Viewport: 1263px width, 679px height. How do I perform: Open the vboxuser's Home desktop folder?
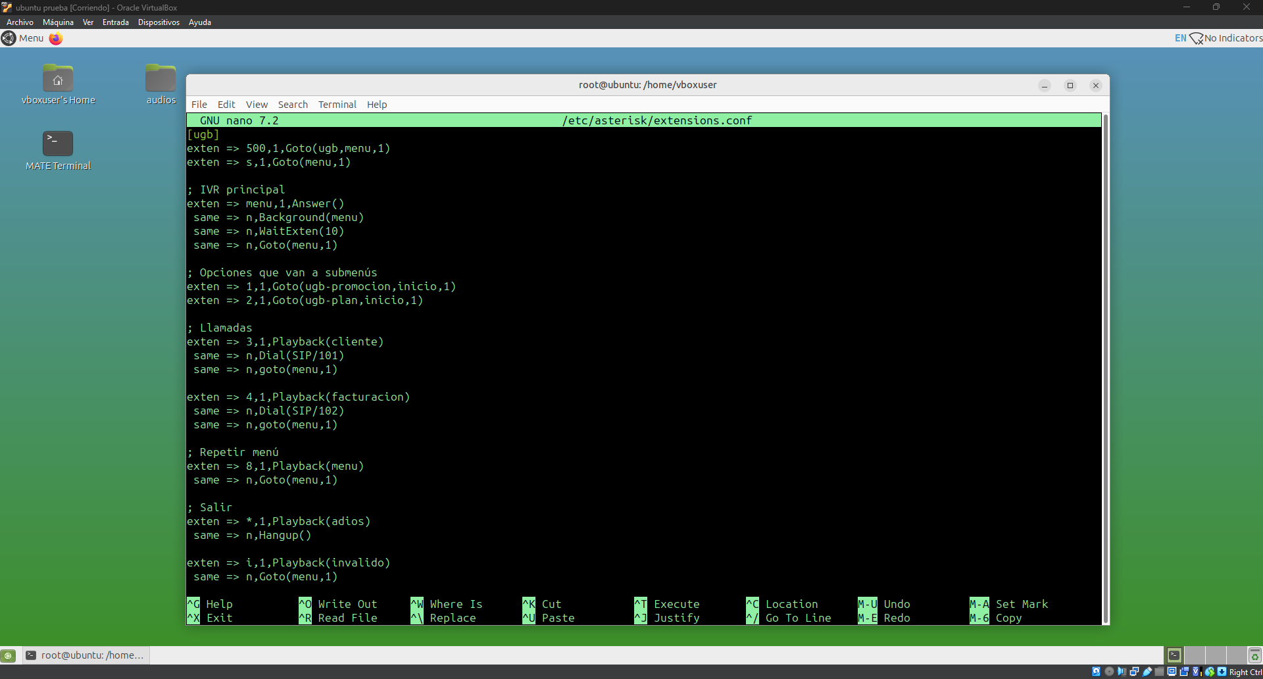tap(58, 84)
